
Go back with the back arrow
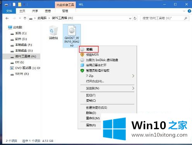(x=7, y=19)
